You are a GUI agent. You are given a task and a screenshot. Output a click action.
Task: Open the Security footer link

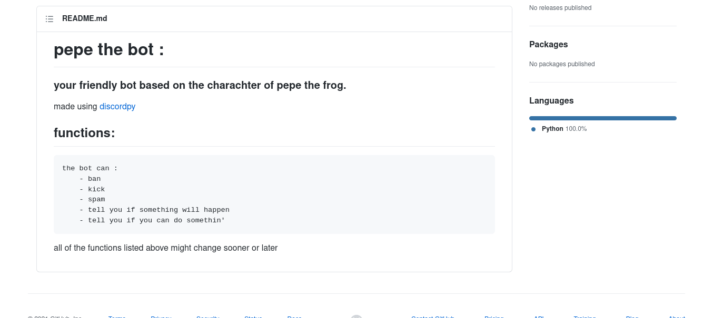pos(207,317)
